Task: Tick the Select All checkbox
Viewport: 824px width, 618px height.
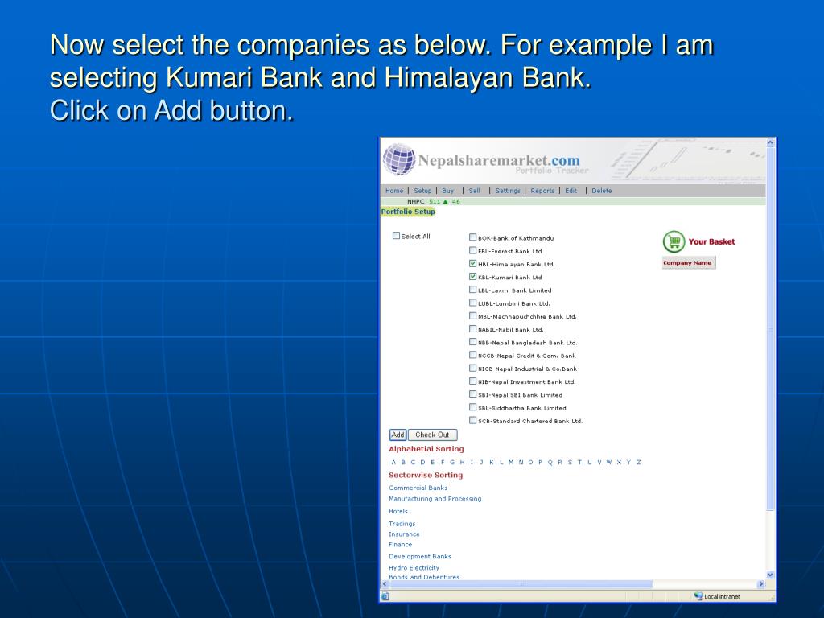Action: tap(396, 236)
